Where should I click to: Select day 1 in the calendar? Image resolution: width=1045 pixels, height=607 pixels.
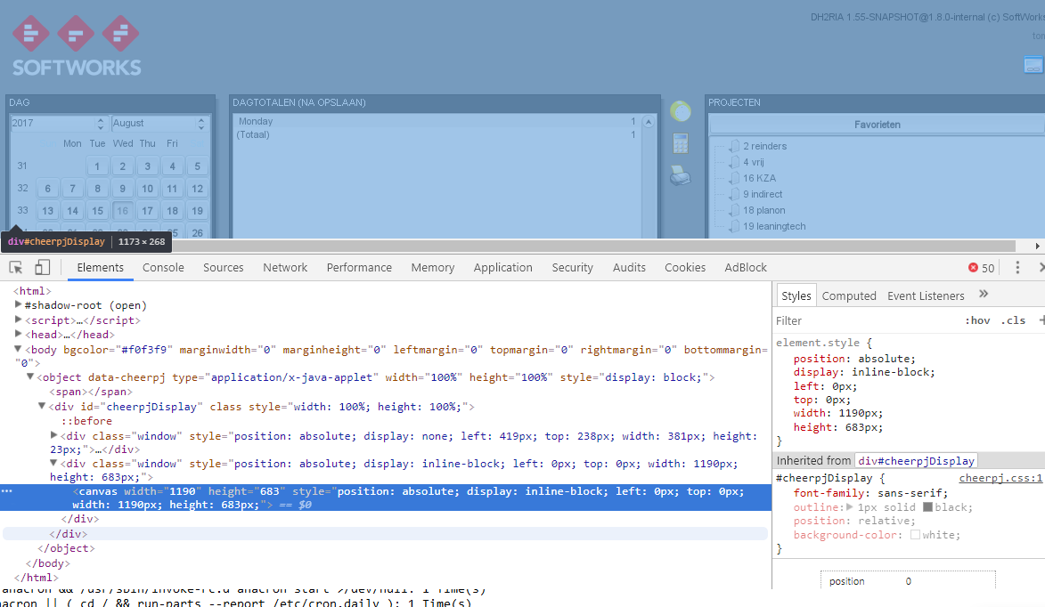coord(97,166)
